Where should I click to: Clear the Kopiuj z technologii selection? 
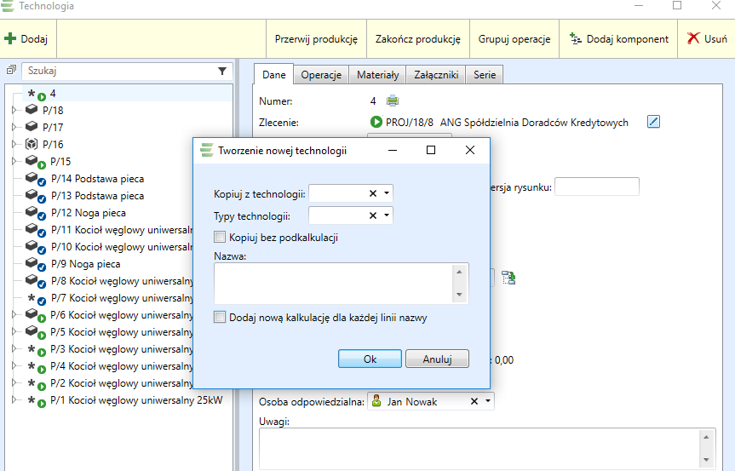(x=372, y=194)
